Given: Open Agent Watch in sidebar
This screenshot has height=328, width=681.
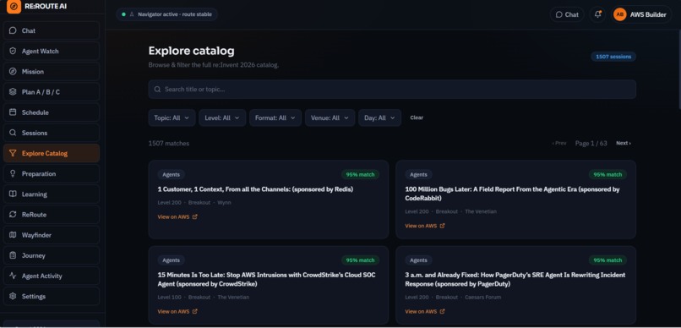Looking at the screenshot, I should (52, 52).
